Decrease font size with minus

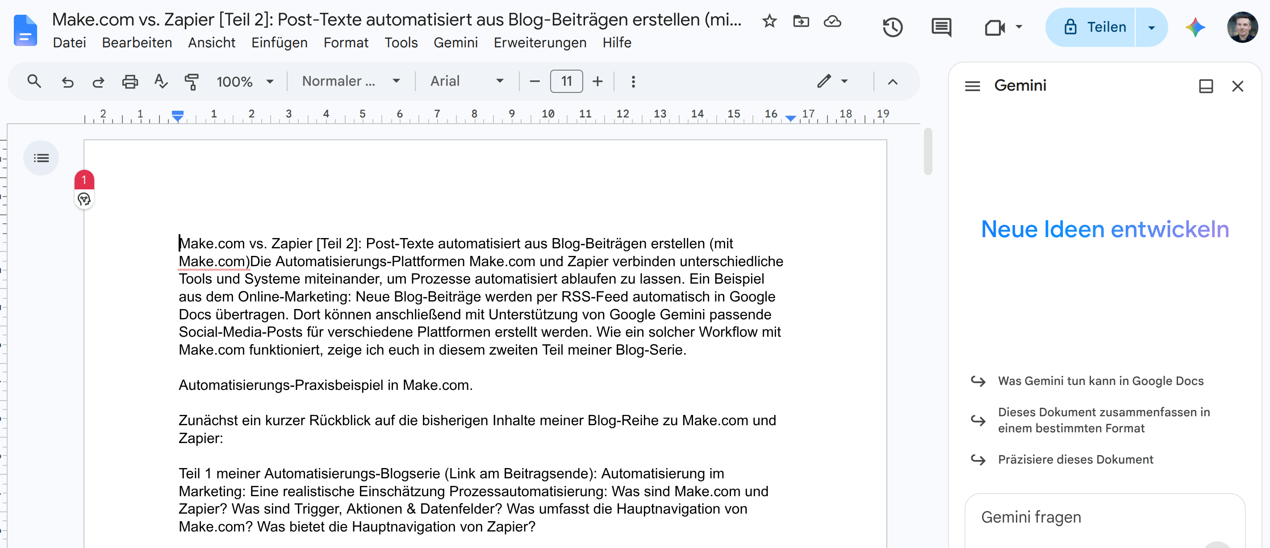coord(535,81)
